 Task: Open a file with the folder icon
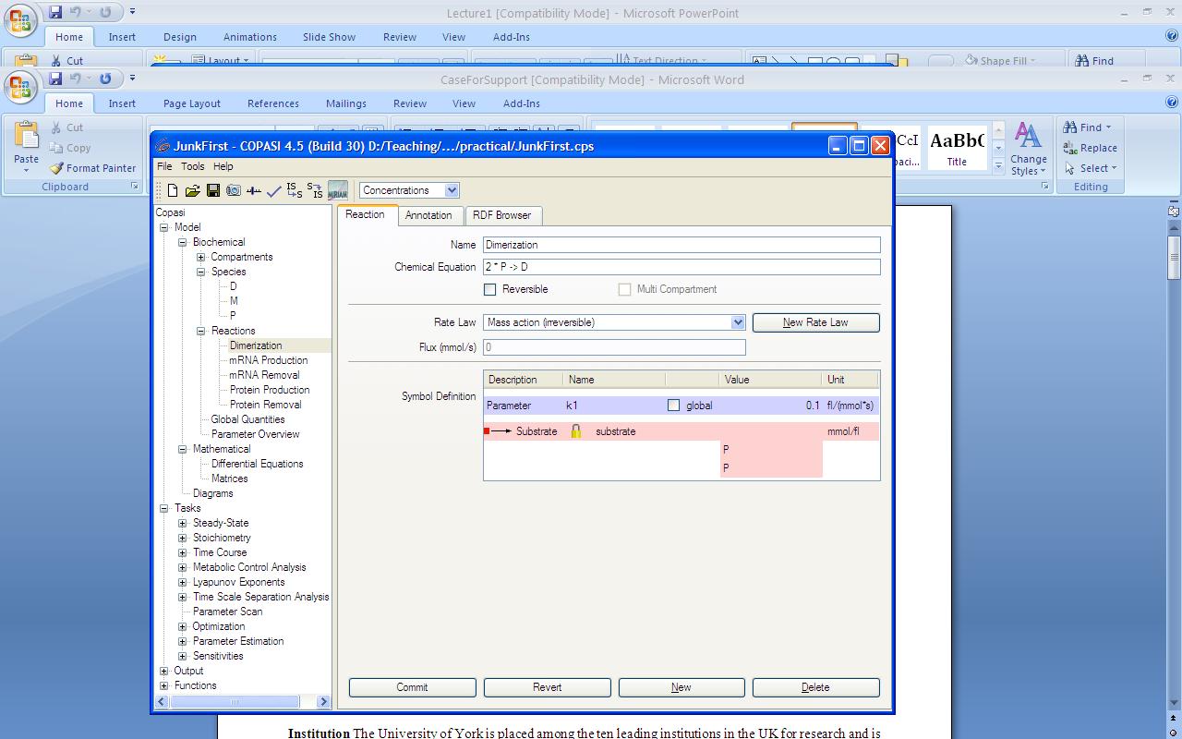192,190
